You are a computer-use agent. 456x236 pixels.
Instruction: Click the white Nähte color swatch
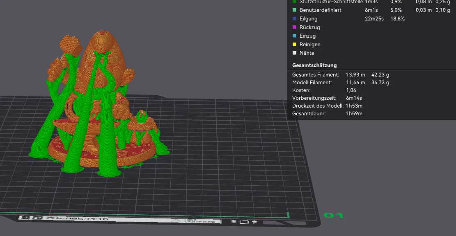pos(294,53)
